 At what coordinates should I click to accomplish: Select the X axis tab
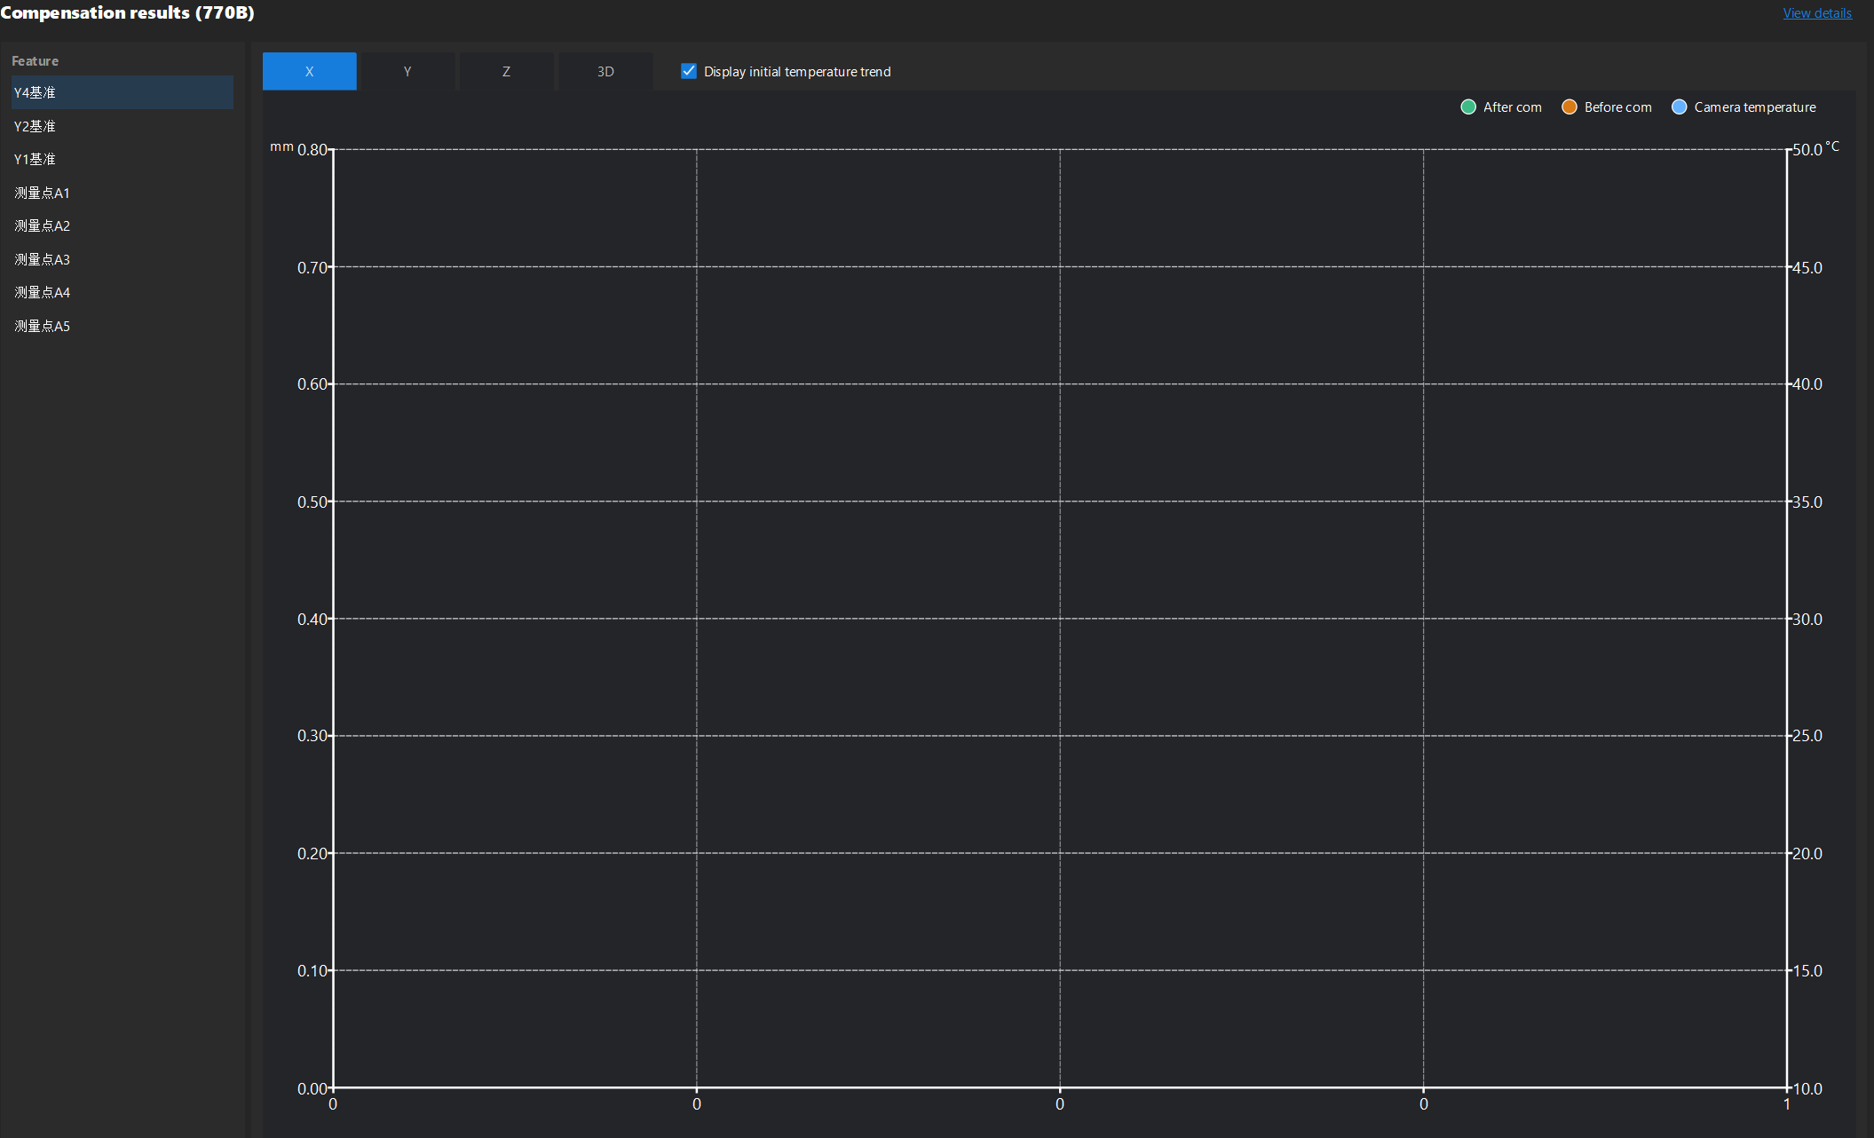[309, 71]
